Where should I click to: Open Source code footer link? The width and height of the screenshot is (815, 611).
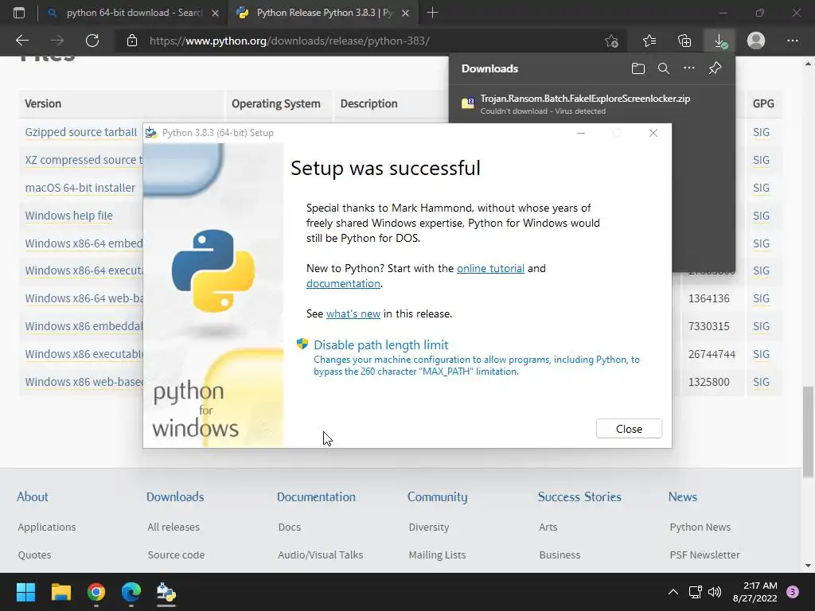[176, 555]
